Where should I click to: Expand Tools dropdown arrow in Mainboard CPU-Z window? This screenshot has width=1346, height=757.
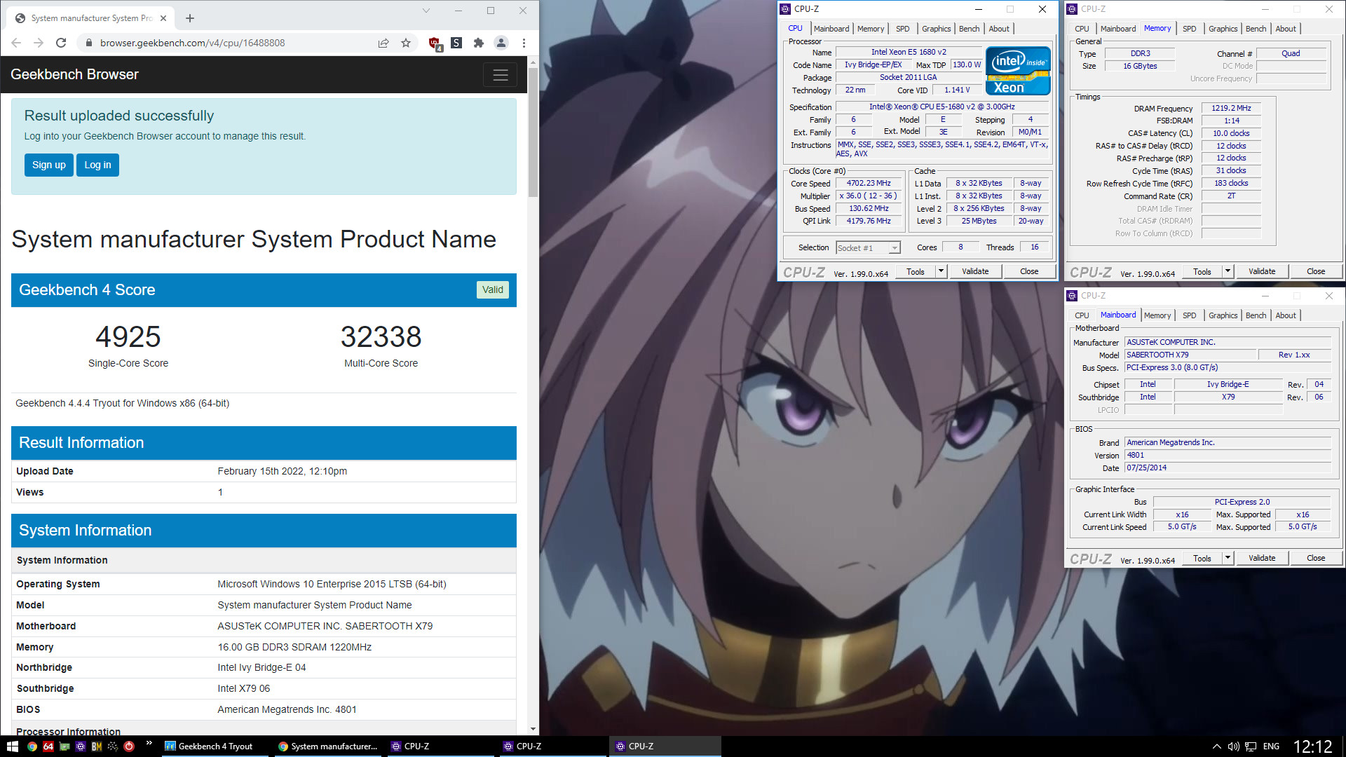tap(1228, 558)
